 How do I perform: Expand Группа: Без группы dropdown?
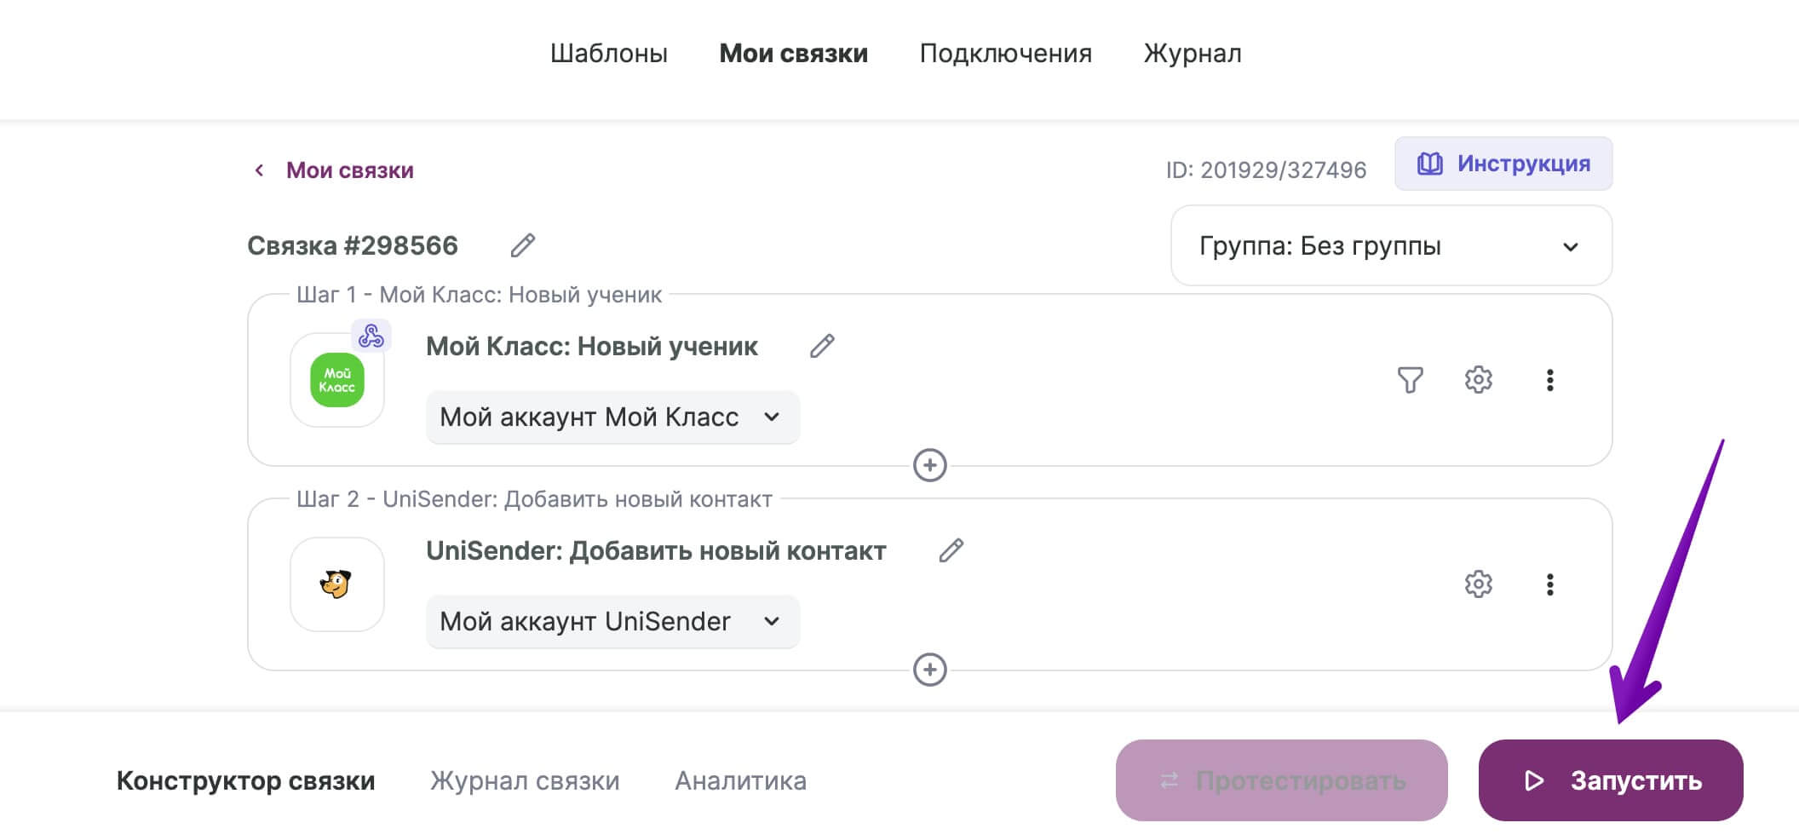click(1392, 246)
